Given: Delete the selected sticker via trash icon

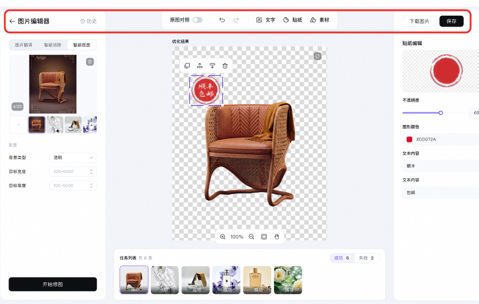Looking at the screenshot, I should click(225, 65).
